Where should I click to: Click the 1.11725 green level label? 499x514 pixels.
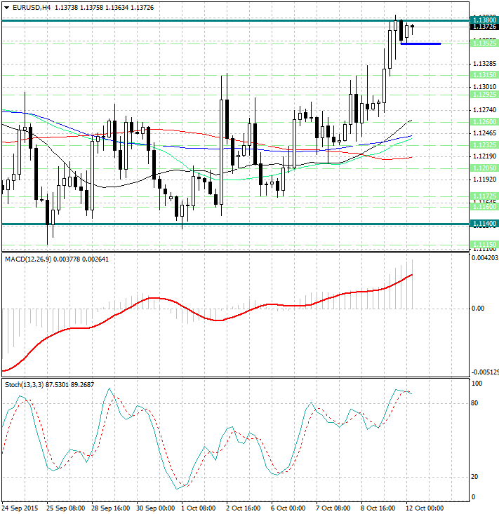point(484,196)
